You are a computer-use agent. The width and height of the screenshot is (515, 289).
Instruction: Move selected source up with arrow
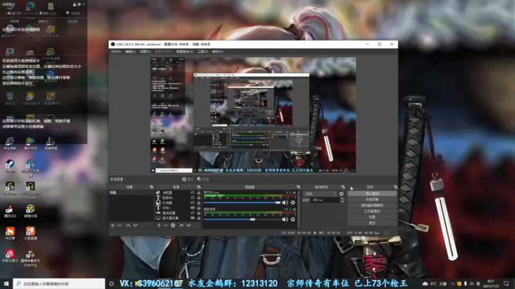coord(182,225)
